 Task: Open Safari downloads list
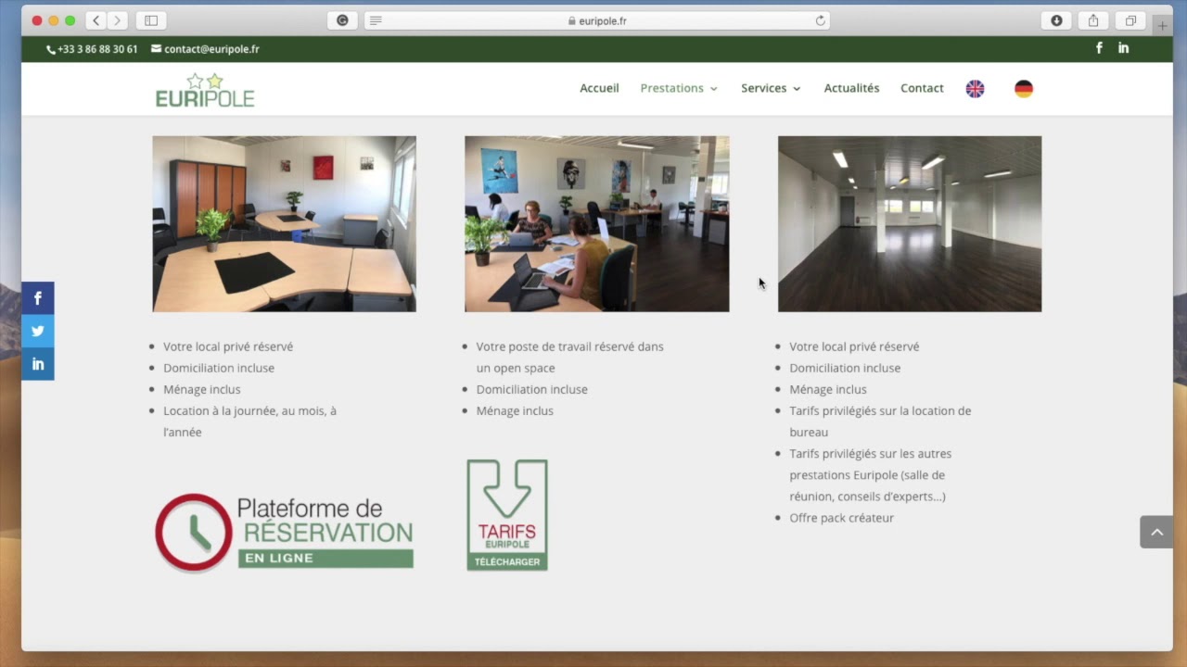click(1056, 20)
